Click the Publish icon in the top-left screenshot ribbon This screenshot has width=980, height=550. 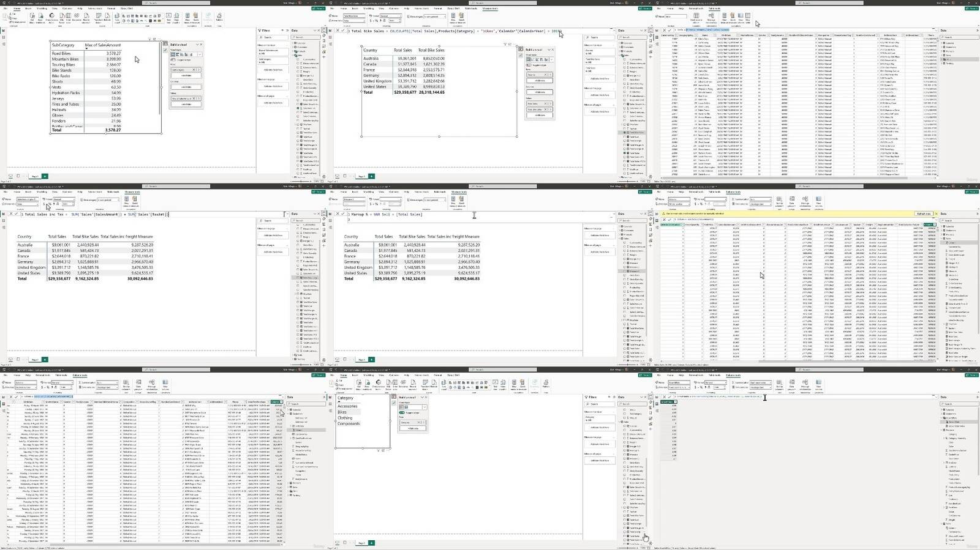coord(219,17)
